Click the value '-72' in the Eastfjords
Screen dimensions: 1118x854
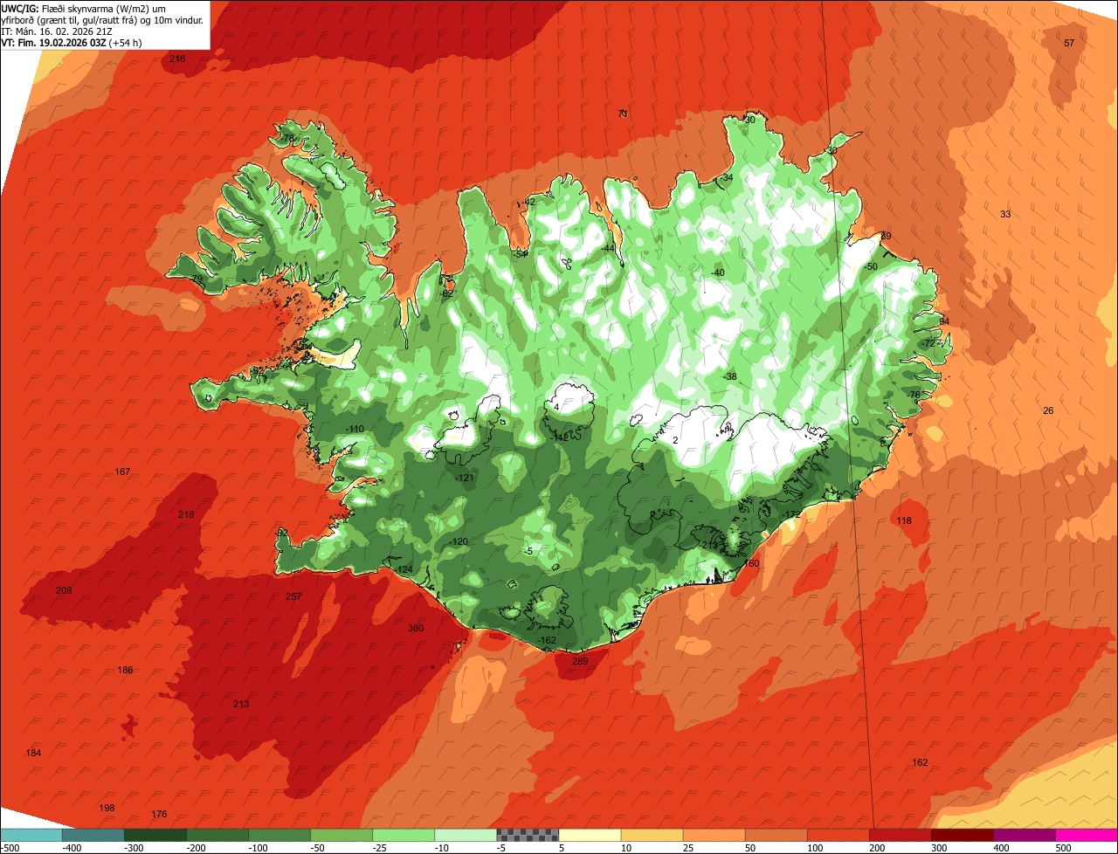(928, 343)
